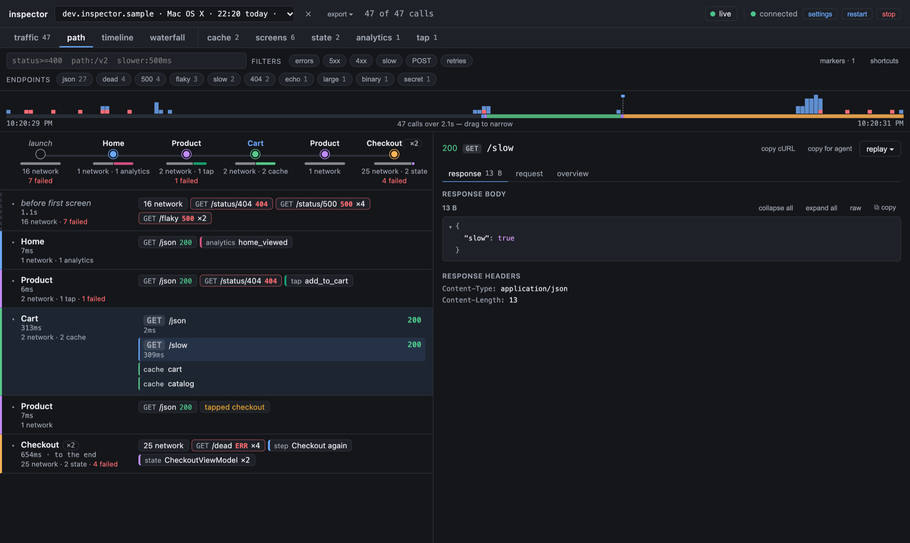Viewport: 910px width, 543px height.
Task: Open the request tab in detail pane
Action: [529, 174]
